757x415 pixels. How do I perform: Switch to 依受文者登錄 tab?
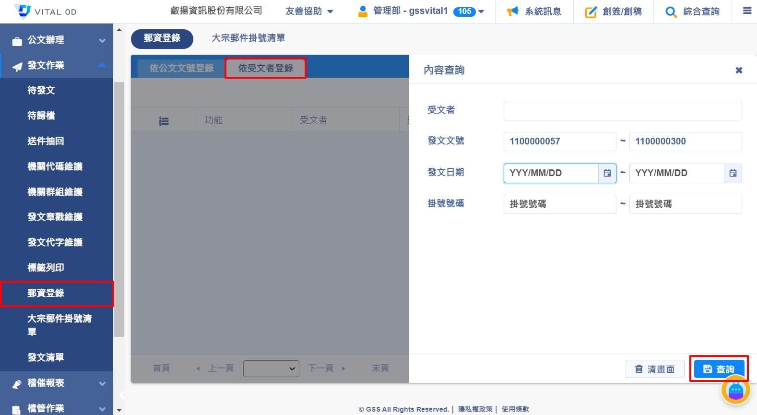click(265, 68)
